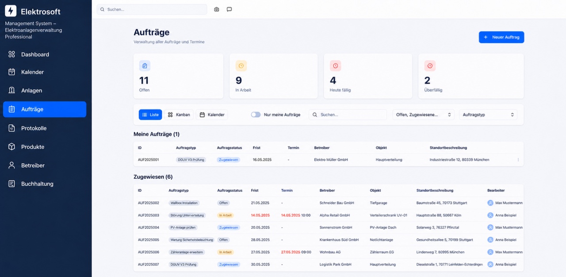Screen dimensions: 566x277
Task: Click the top Suchen search field
Action: pyautogui.click(x=152, y=9)
